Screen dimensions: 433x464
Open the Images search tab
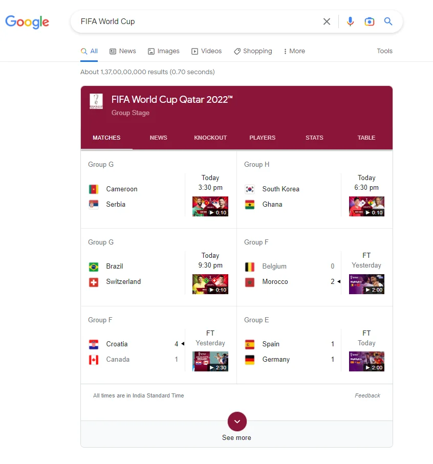[x=164, y=51]
